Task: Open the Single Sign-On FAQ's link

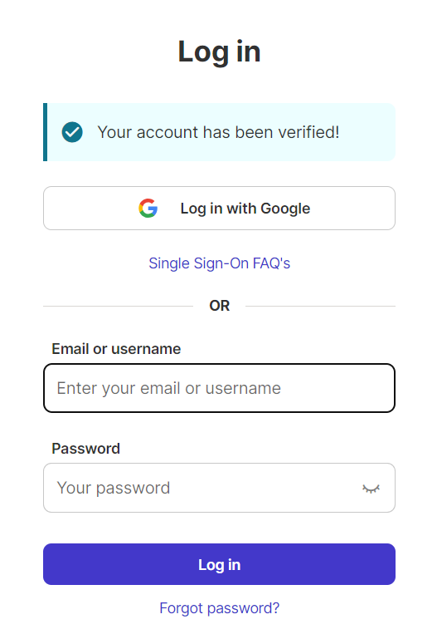Action: click(219, 263)
